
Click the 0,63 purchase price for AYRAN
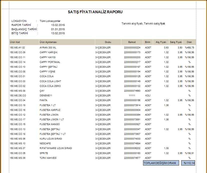coord(166,48)
